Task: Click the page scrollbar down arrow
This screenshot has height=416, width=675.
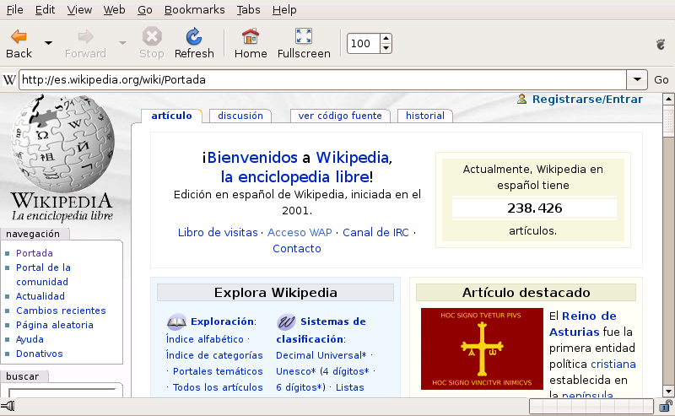Action: tap(668, 392)
